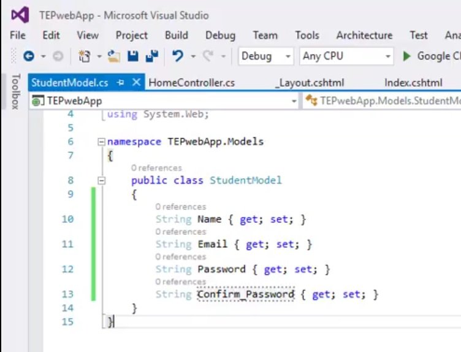Open the Any CPU platform dropdown
461x352 pixels.
point(346,56)
